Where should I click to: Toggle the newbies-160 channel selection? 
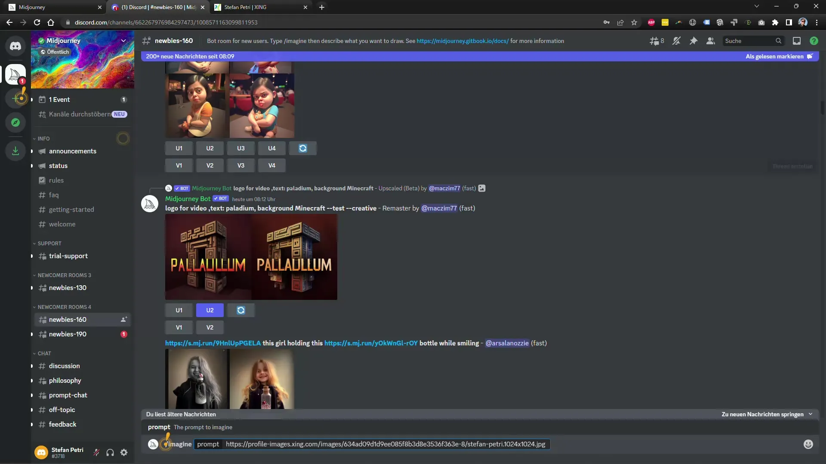pos(67,319)
